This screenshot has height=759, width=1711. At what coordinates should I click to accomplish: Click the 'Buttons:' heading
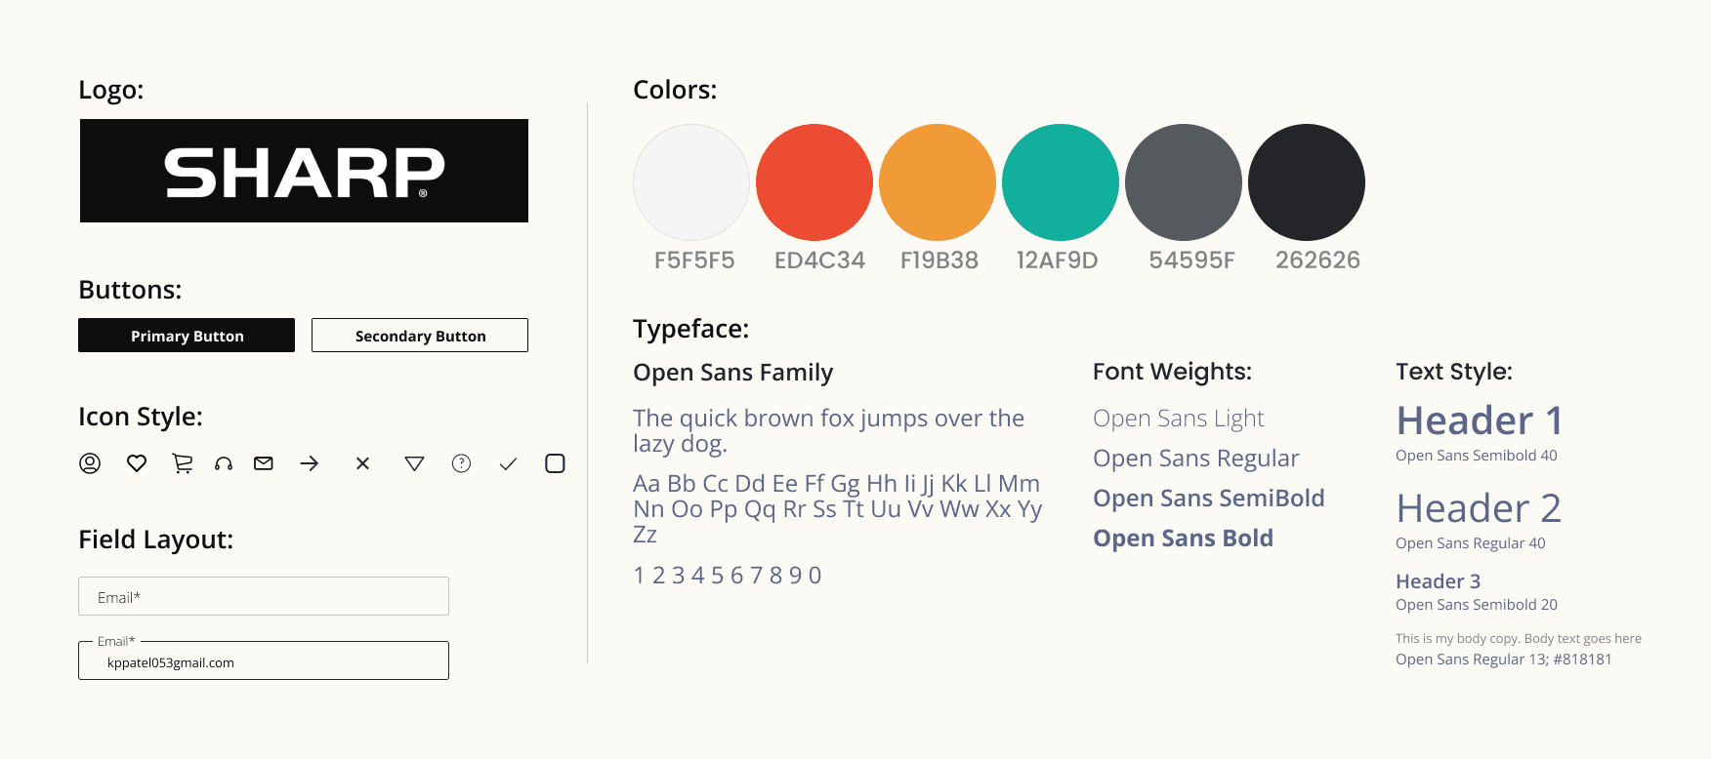130,290
